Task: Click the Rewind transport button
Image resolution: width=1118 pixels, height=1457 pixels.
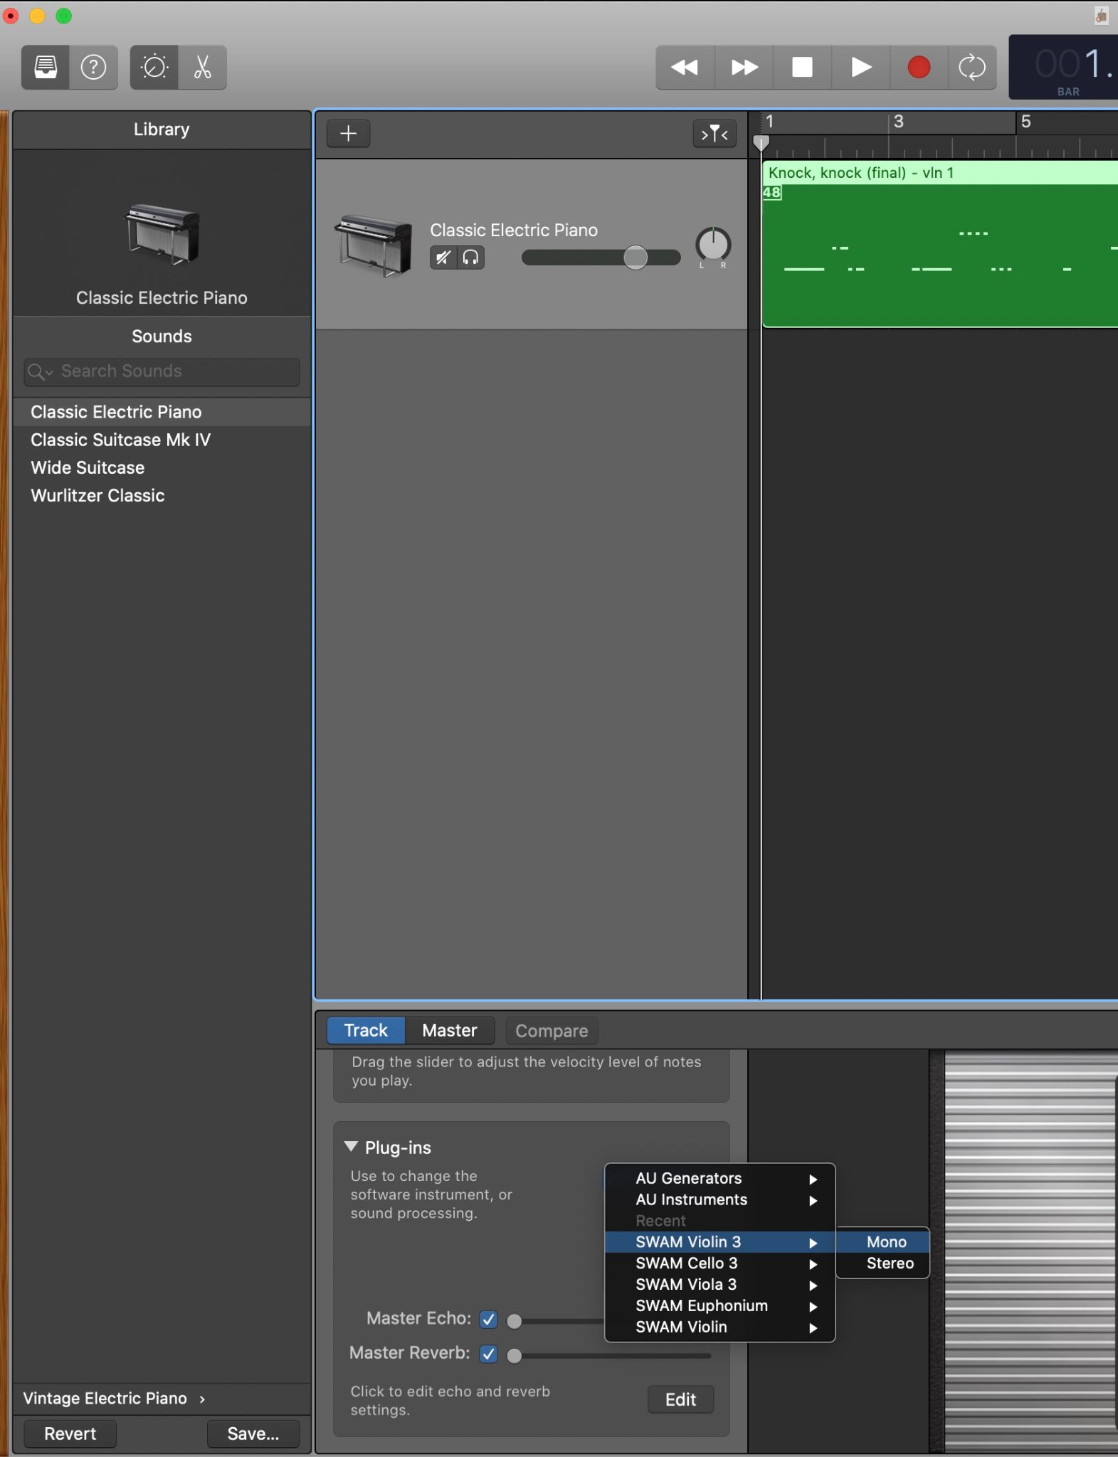Action: pyautogui.click(x=685, y=68)
